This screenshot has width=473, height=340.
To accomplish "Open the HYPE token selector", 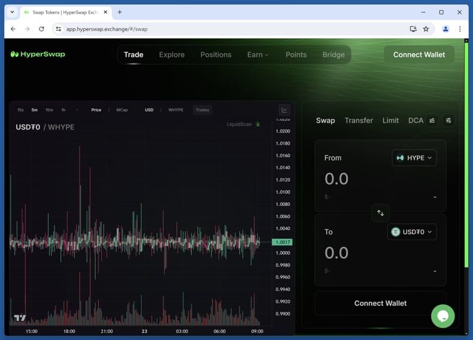I will 414,158.
